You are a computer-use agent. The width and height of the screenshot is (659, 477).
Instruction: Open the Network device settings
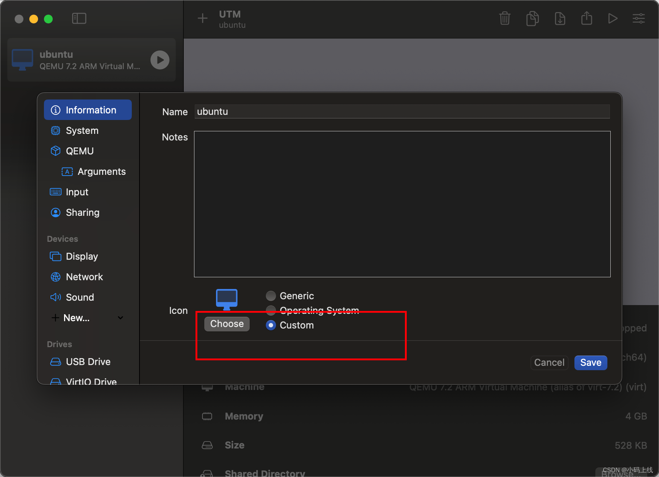88,277
